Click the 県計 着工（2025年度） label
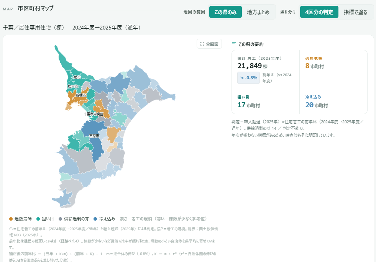 (260, 59)
